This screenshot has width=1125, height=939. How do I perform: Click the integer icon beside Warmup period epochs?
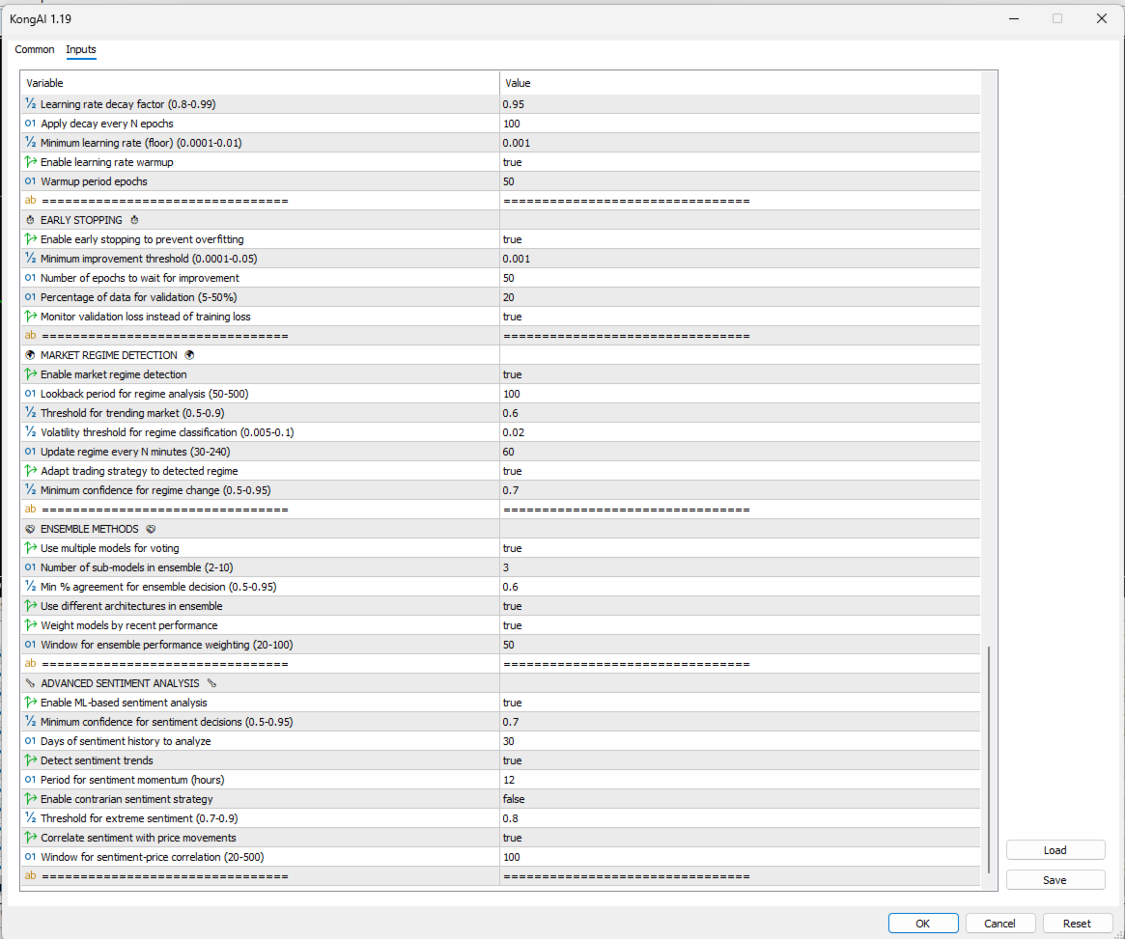[30, 181]
